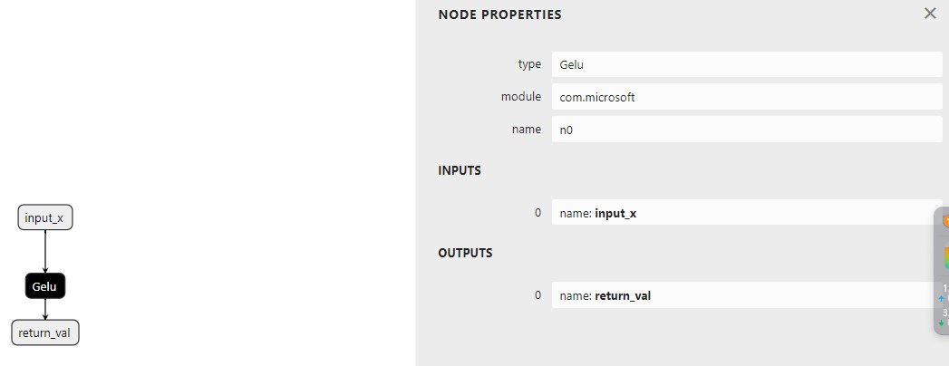Viewport: 949px width, 366px height.
Task: Click the NODE PROPERTIES heading
Action: (x=499, y=14)
